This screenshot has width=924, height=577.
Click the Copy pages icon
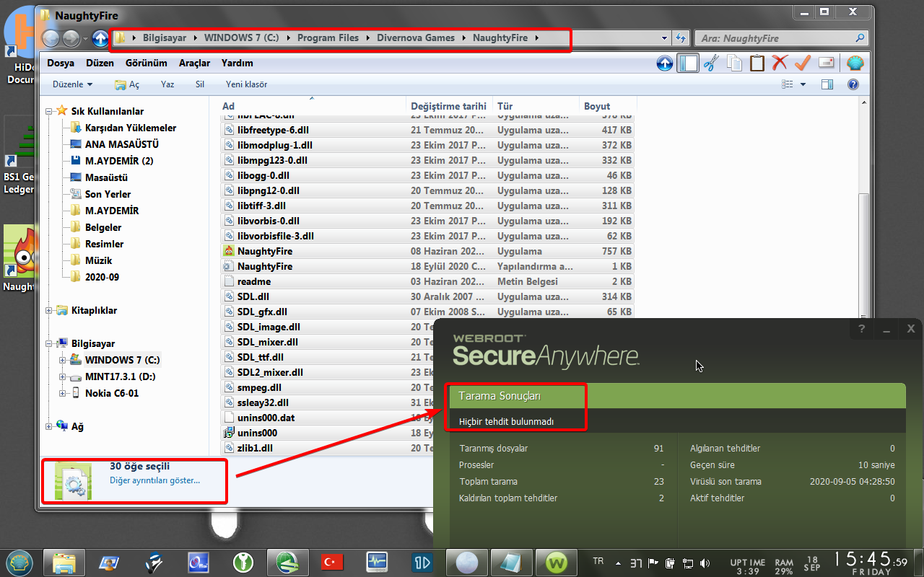tap(734, 63)
